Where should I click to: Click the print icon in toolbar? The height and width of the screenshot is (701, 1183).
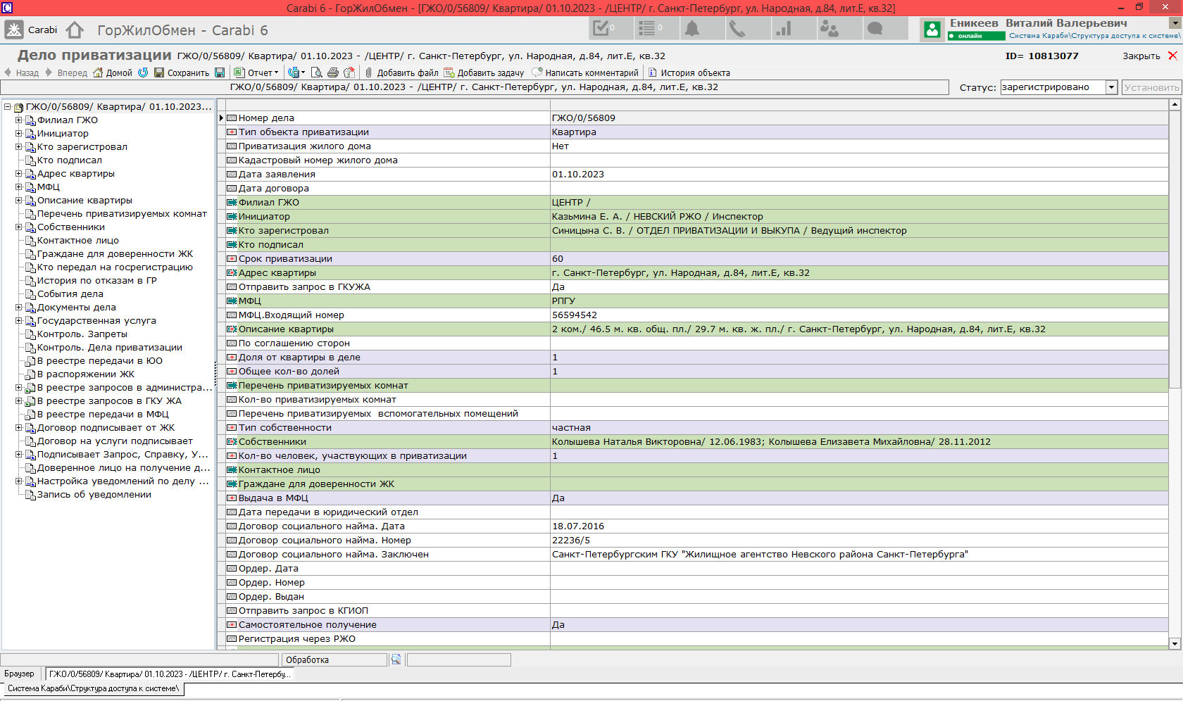coord(333,72)
